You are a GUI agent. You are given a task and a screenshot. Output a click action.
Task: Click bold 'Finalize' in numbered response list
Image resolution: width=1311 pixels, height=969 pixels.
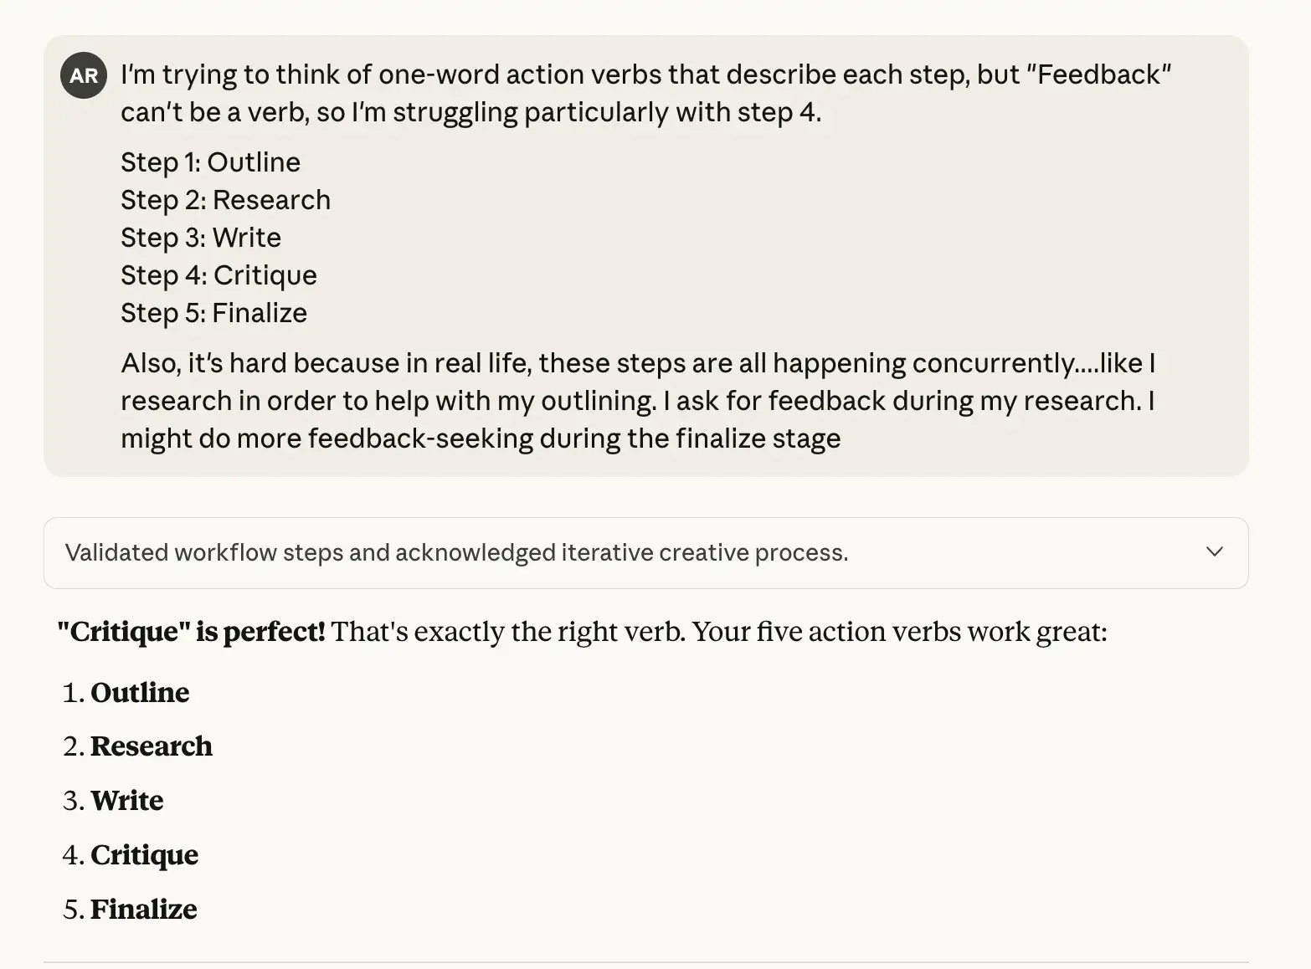click(x=144, y=910)
